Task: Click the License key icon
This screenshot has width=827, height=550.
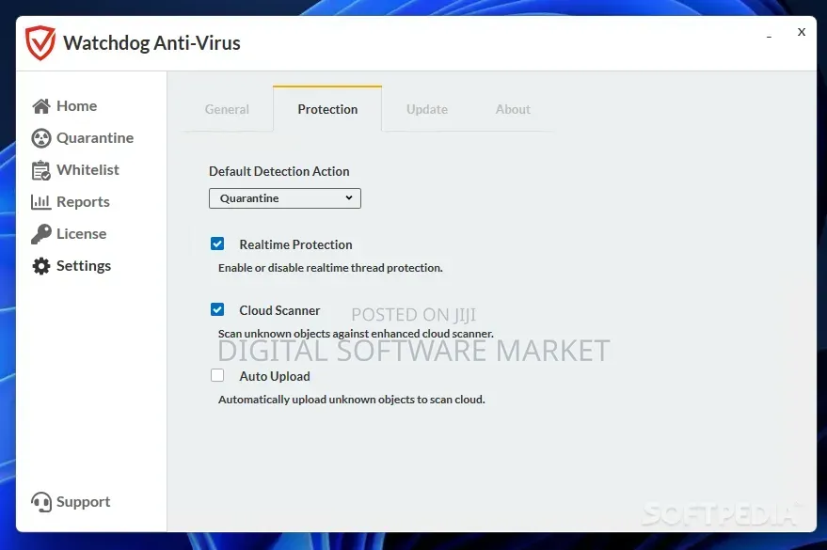Action: point(41,234)
